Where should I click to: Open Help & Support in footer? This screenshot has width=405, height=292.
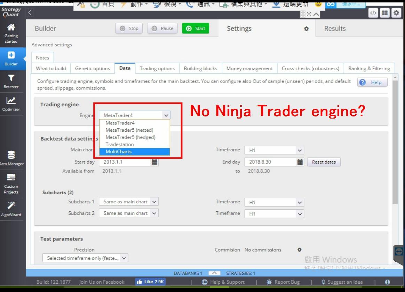[223, 282]
